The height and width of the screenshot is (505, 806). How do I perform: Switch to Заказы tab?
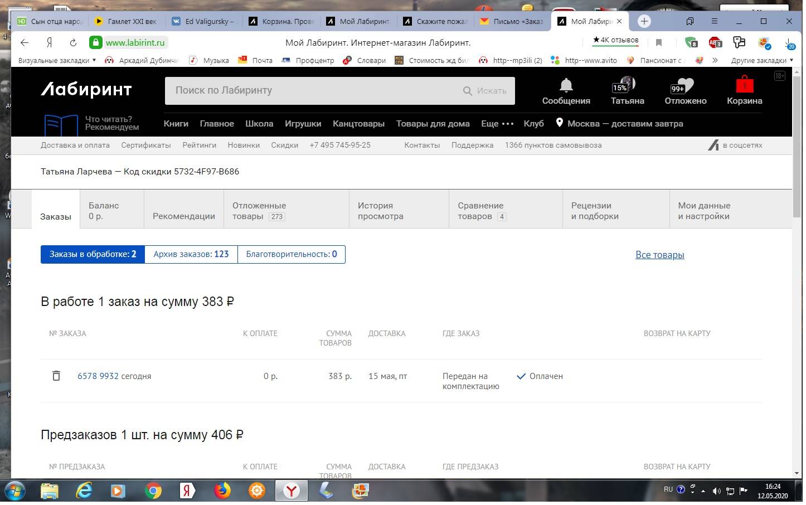[56, 210]
